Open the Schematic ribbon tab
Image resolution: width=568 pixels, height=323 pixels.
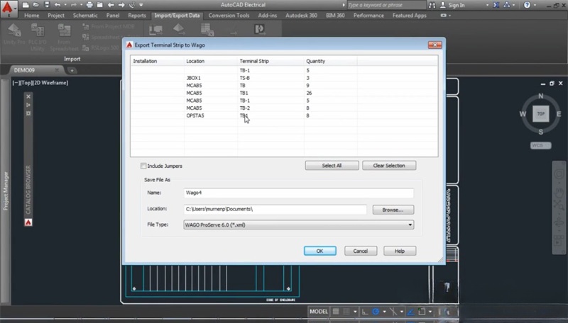tap(85, 16)
